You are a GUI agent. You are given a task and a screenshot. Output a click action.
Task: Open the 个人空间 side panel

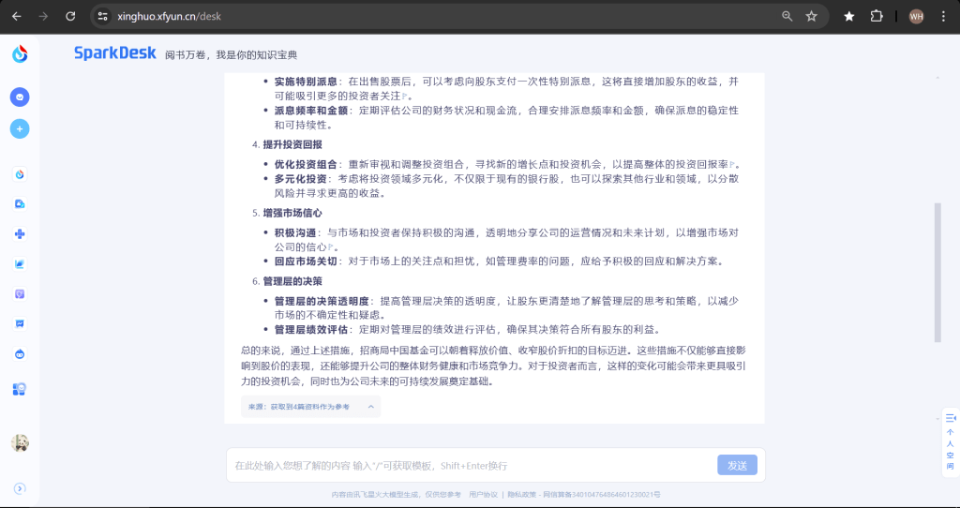click(x=950, y=441)
